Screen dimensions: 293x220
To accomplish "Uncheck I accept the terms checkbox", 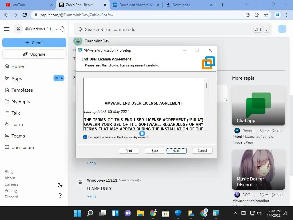I will click(x=85, y=137).
